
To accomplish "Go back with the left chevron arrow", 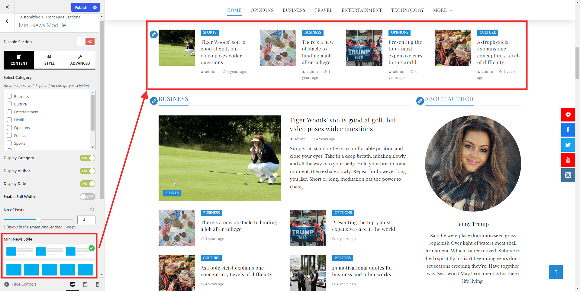I will tap(7, 21).
